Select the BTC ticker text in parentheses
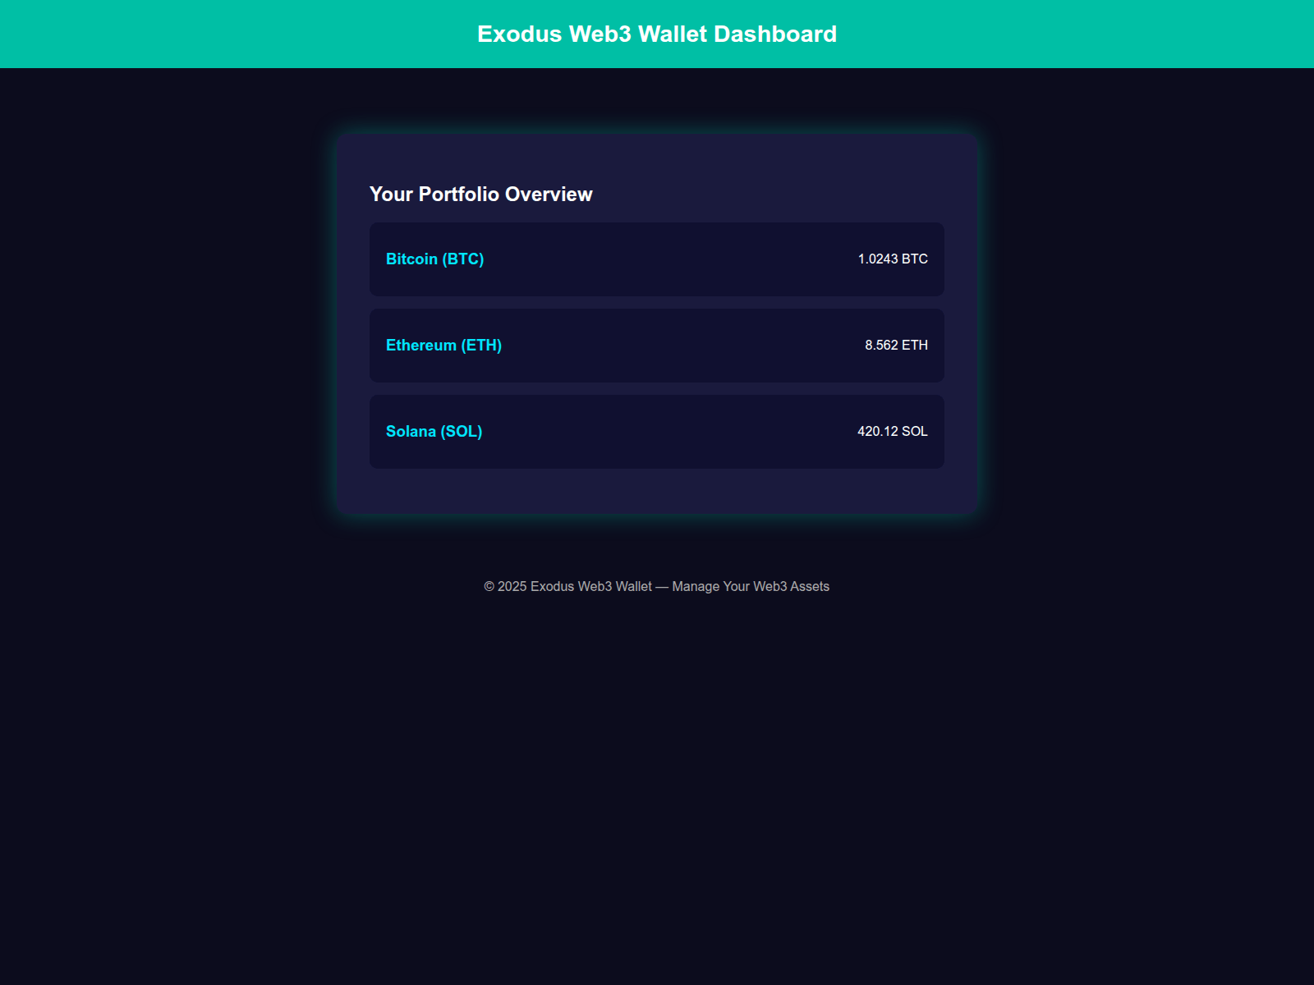1314x985 pixels. click(x=464, y=259)
